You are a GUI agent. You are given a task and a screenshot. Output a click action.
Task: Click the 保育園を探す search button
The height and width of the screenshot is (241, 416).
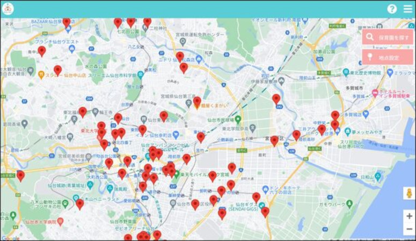point(388,37)
